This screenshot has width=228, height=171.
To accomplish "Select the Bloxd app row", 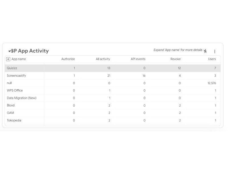I will pos(11,105).
